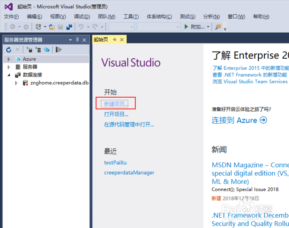289x228 pixels.
Task: Open the 体系结构(C) menu
Action: pos(160,16)
